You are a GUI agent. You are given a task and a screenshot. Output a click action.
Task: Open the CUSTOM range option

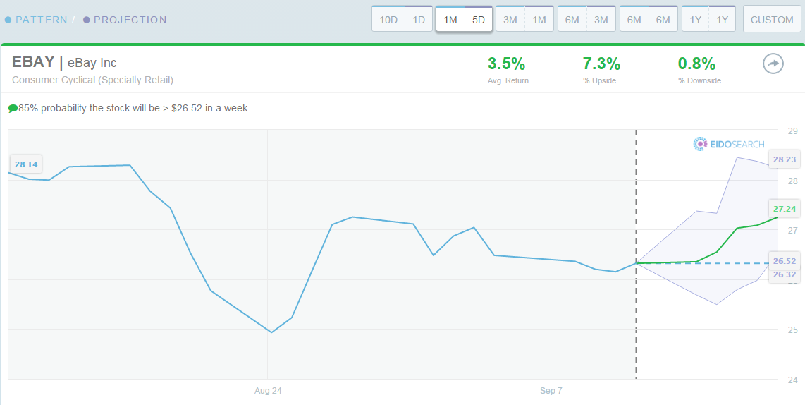(772, 20)
